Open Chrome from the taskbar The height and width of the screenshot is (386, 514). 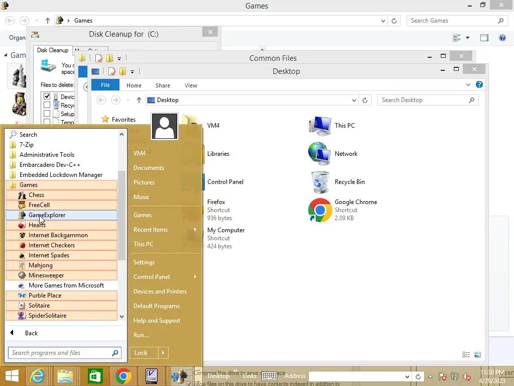pyautogui.click(x=123, y=376)
